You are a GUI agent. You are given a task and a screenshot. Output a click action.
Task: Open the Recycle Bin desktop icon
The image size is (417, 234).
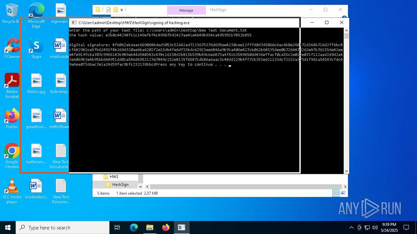click(x=12, y=14)
